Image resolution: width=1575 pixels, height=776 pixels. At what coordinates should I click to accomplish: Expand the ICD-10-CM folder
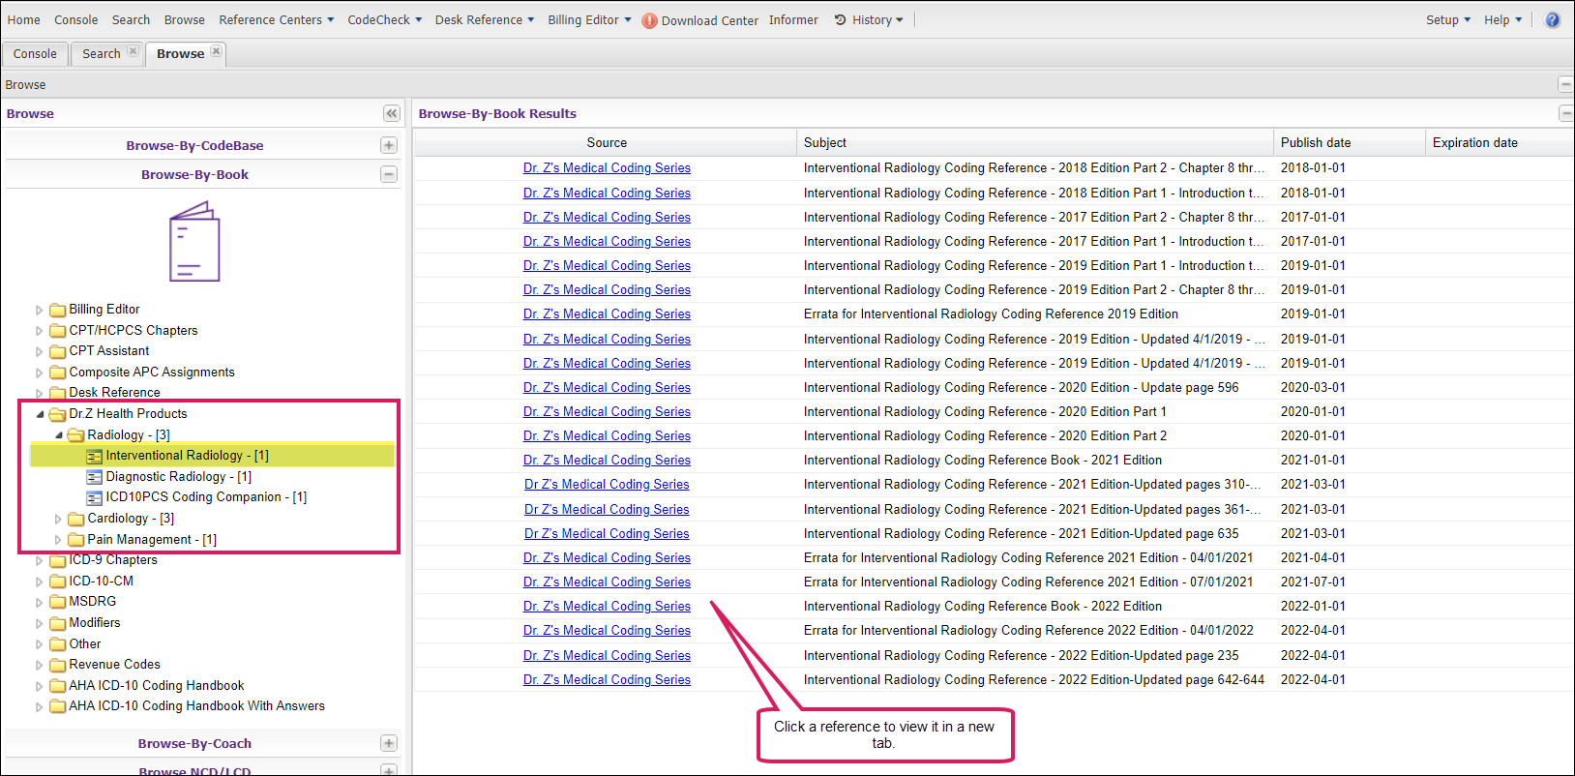pyautogui.click(x=40, y=582)
